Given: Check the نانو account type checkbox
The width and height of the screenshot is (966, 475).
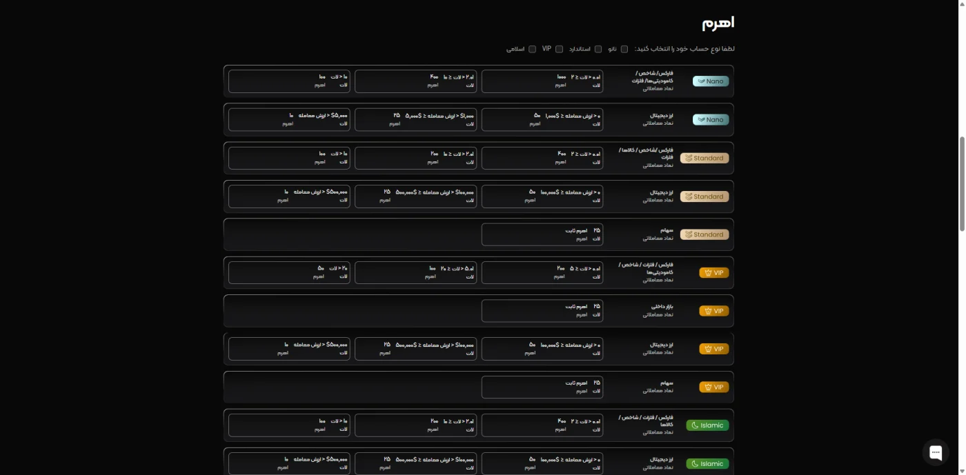Looking at the screenshot, I should [x=624, y=49].
